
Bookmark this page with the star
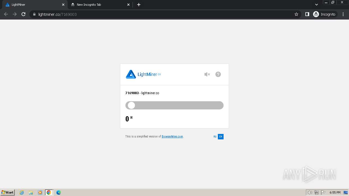pyautogui.click(x=296, y=14)
